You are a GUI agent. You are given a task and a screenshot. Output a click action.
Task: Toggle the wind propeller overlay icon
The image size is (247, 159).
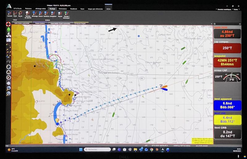tap(8, 35)
